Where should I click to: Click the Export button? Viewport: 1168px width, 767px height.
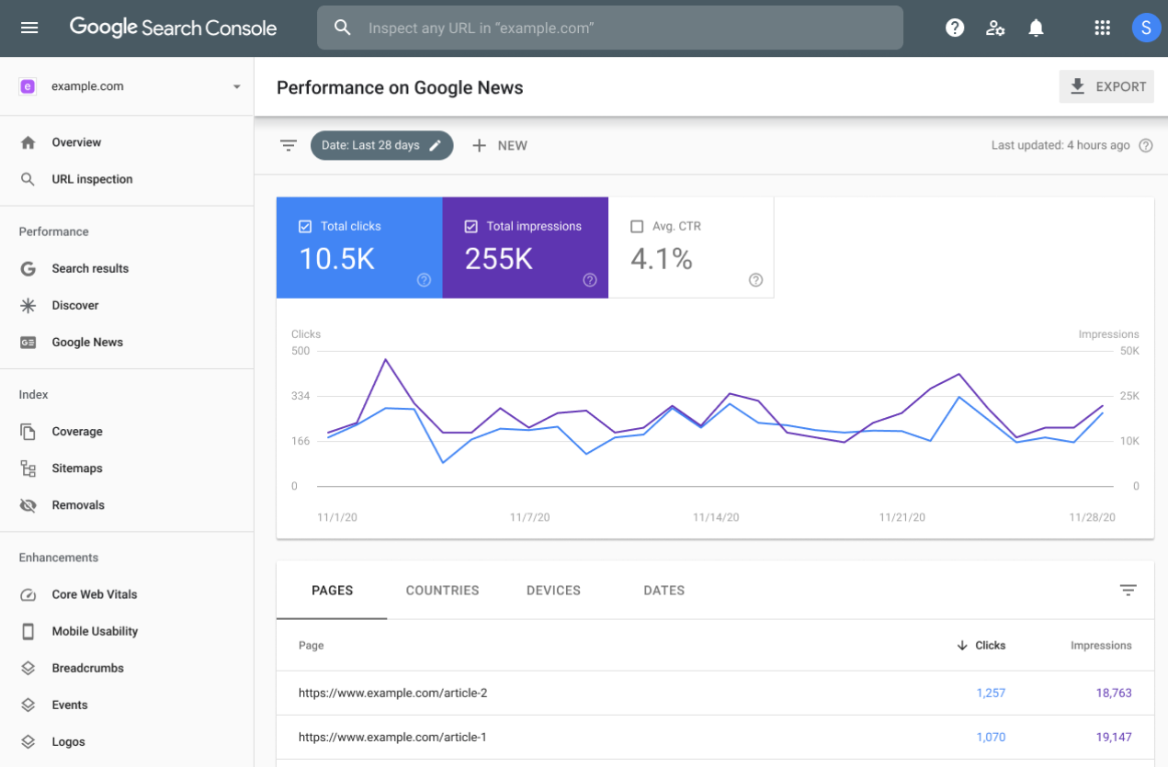1106,87
